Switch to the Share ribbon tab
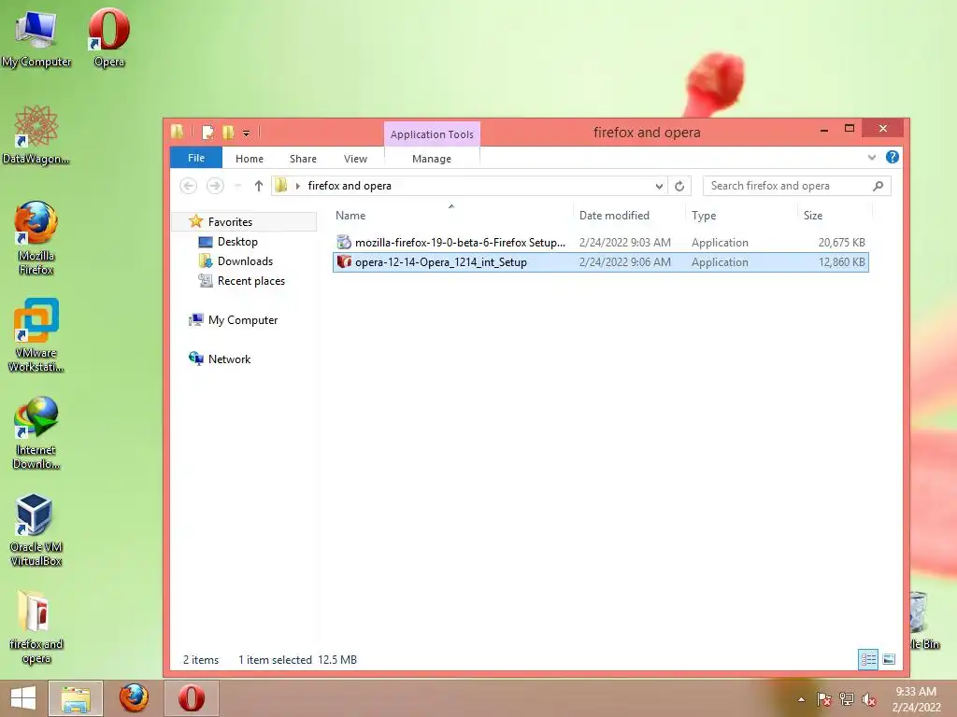 304,159
